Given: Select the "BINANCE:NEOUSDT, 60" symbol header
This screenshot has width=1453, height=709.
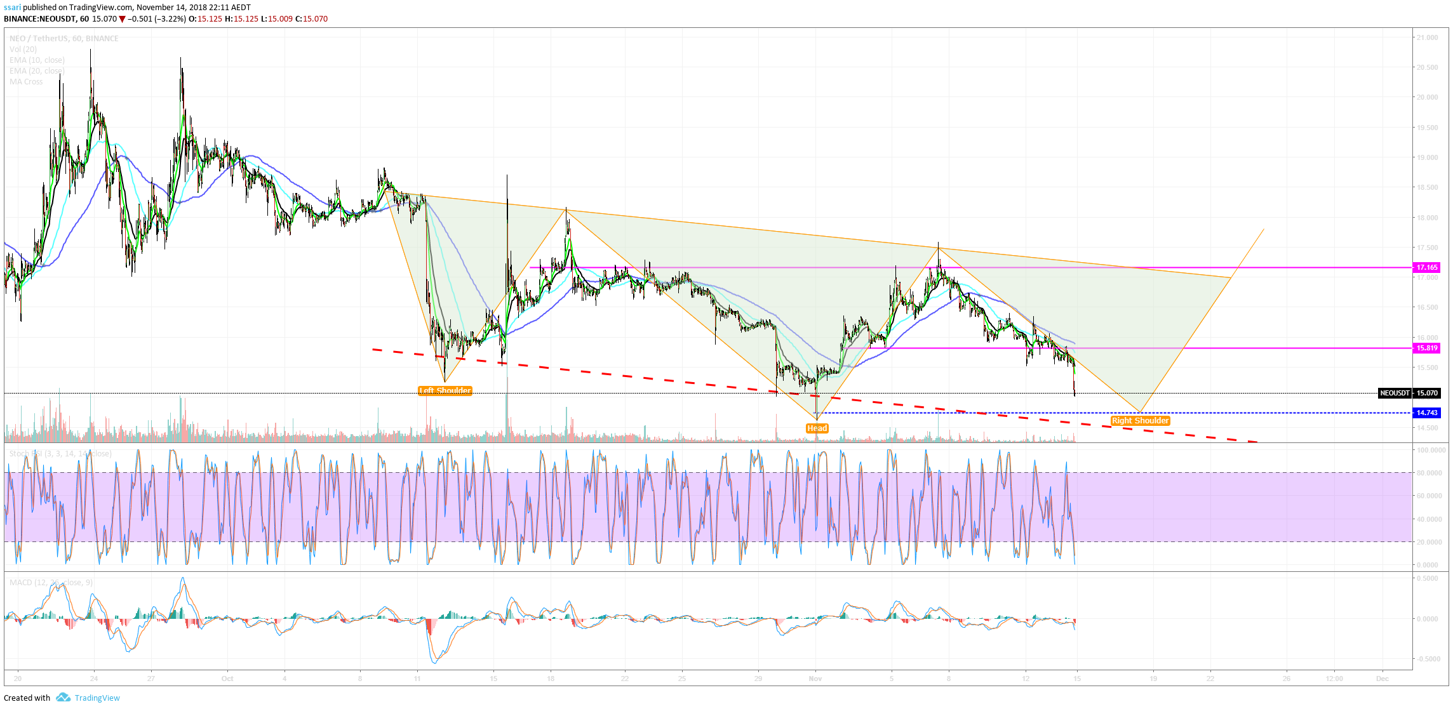Looking at the screenshot, I should [x=46, y=19].
